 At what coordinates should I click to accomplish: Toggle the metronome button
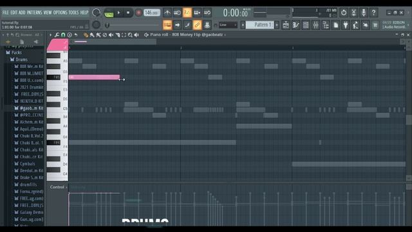[167, 13]
